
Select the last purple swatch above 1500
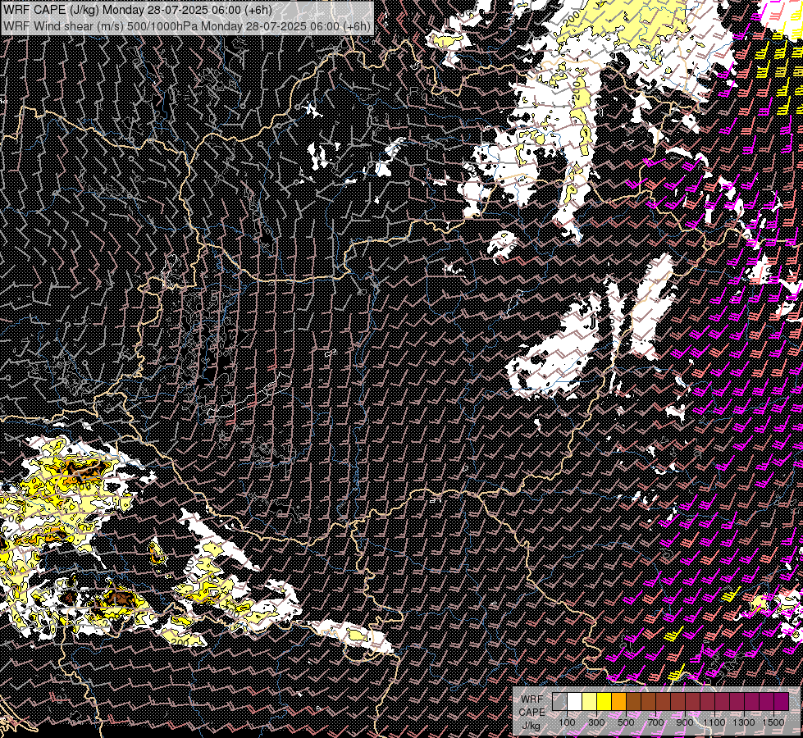pyautogui.click(x=782, y=702)
